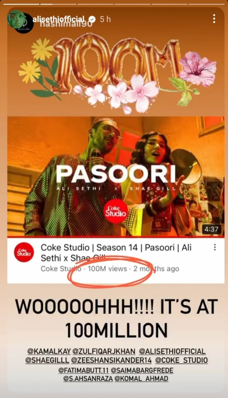The height and width of the screenshot is (398, 228).
Task: Click the first story progress bar segment
Action: pyautogui.click(x=21, y=4)
